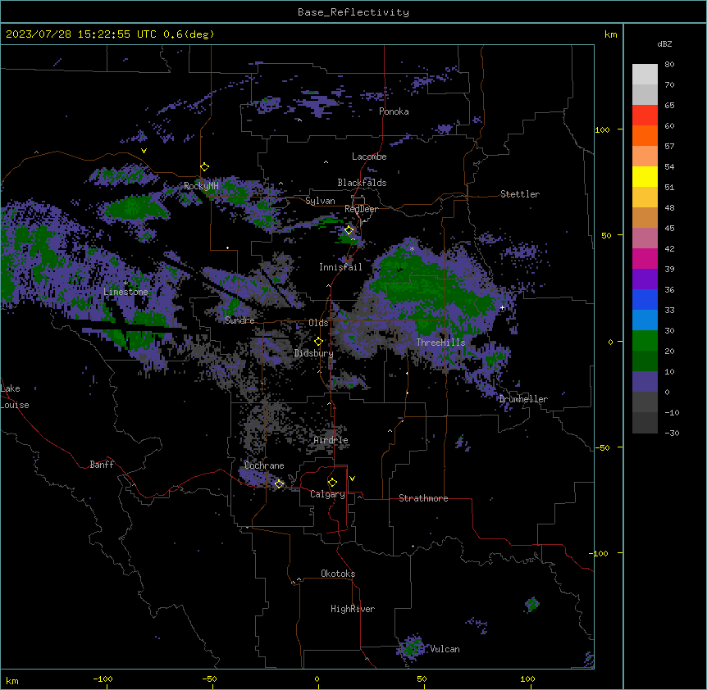Click the 0 km tick on bottom axis
707x690 pixels.
point(317,679)
